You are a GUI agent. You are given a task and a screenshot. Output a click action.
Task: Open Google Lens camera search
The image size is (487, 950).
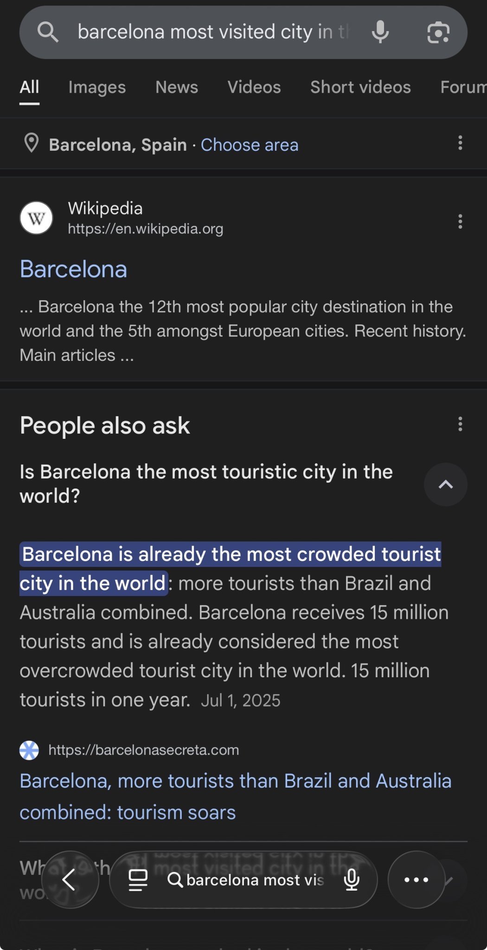438,32
